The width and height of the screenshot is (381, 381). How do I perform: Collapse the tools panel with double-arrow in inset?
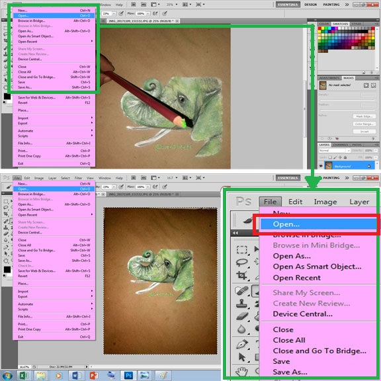pyautogui.click(x=235, y=233)
